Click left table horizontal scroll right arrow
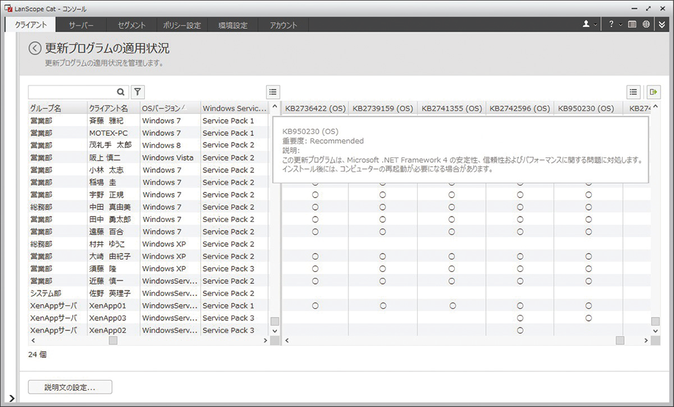The height and width of the screenshot is (407, 674). (265, 340)
